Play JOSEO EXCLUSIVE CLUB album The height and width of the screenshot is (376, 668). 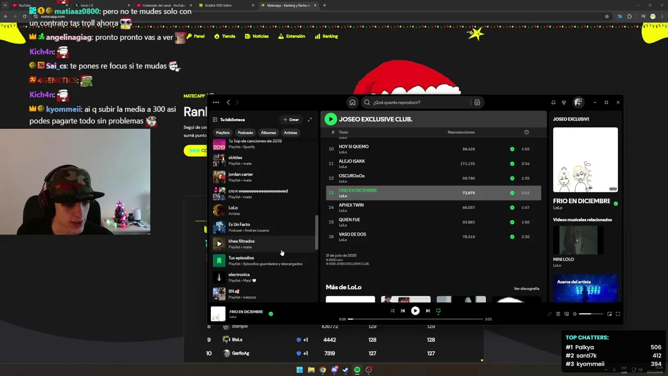(x=330, y=119)
